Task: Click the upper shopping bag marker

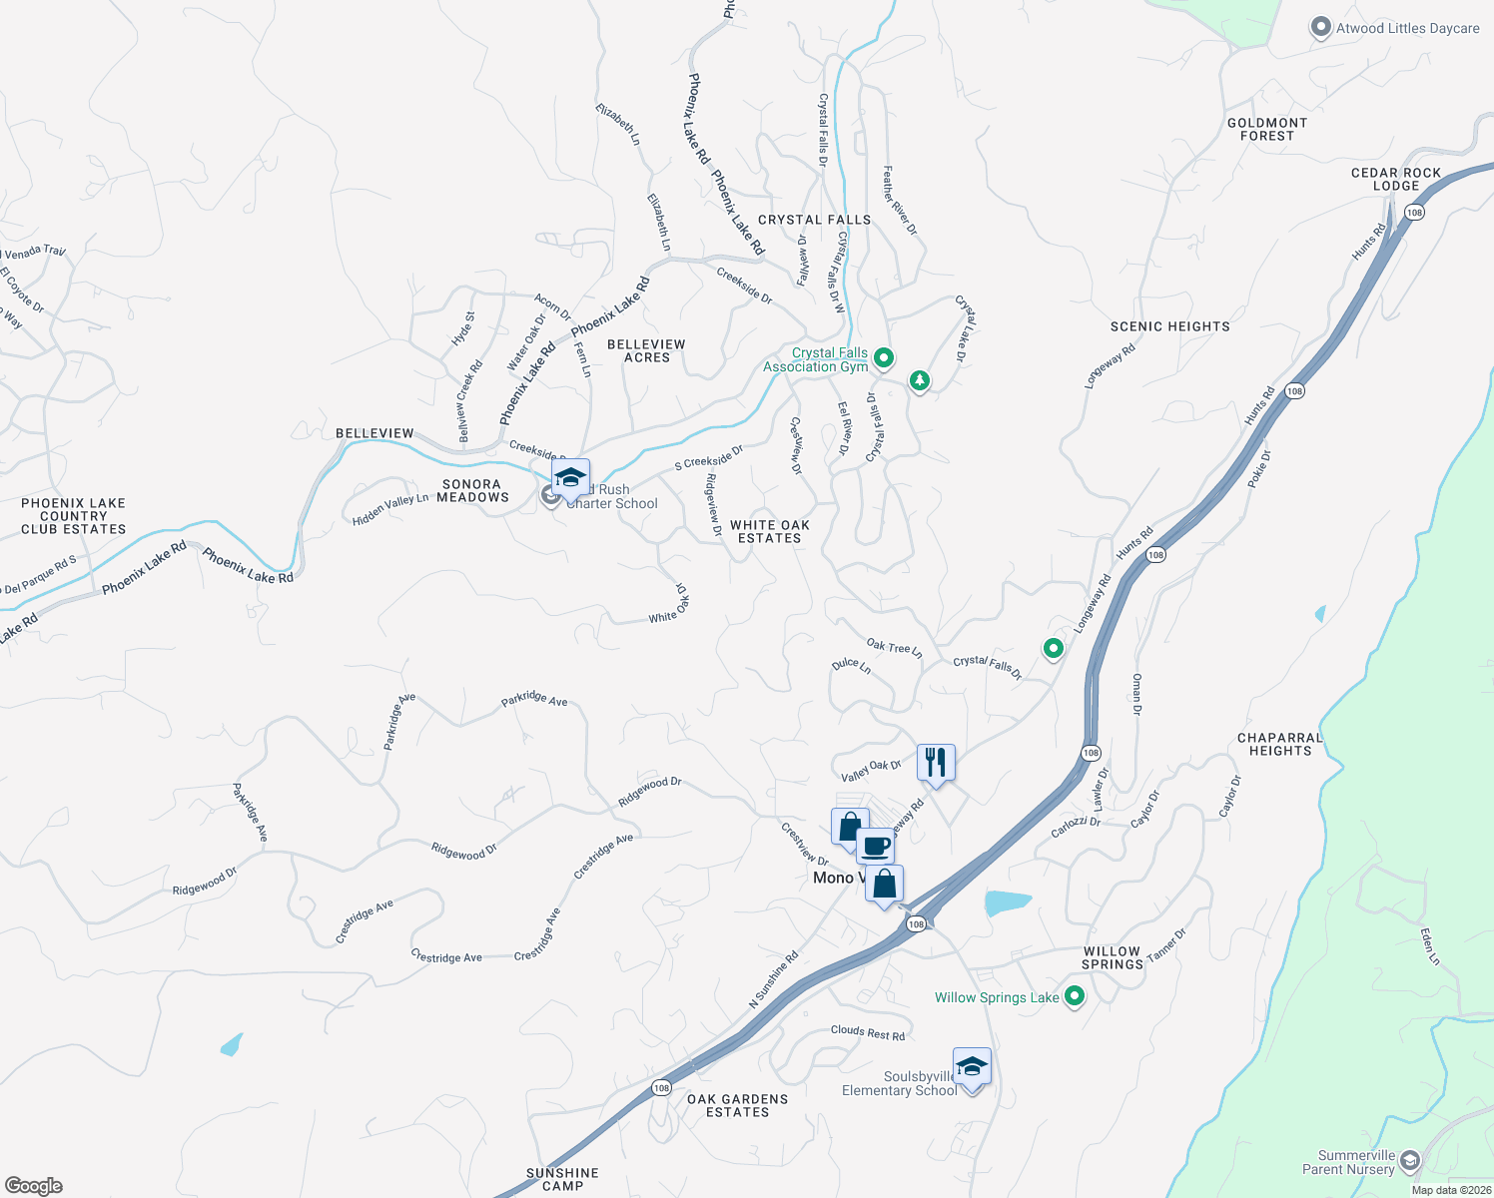Action: (x=850, y=829)
